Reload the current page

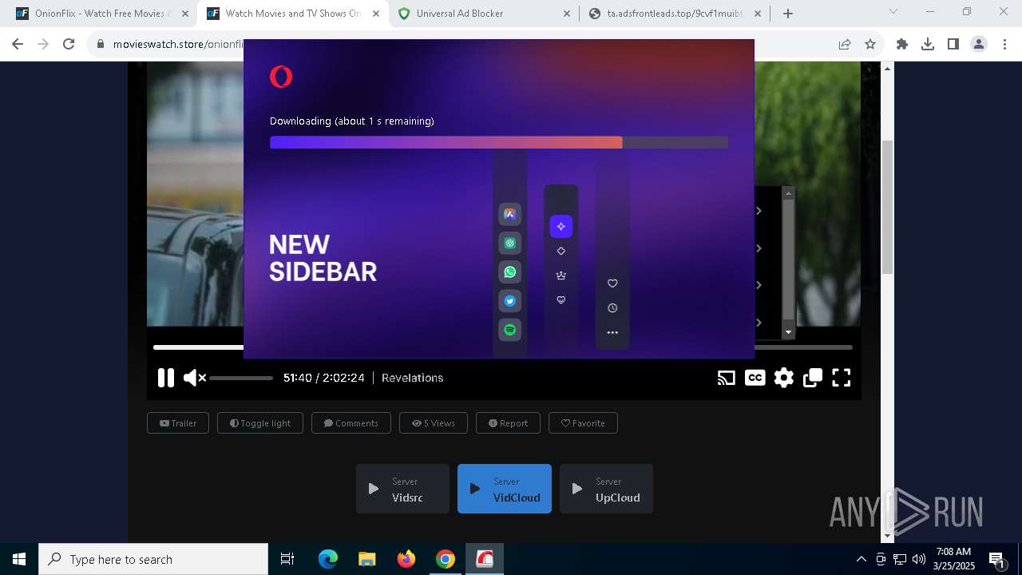[x=69, y=45]
